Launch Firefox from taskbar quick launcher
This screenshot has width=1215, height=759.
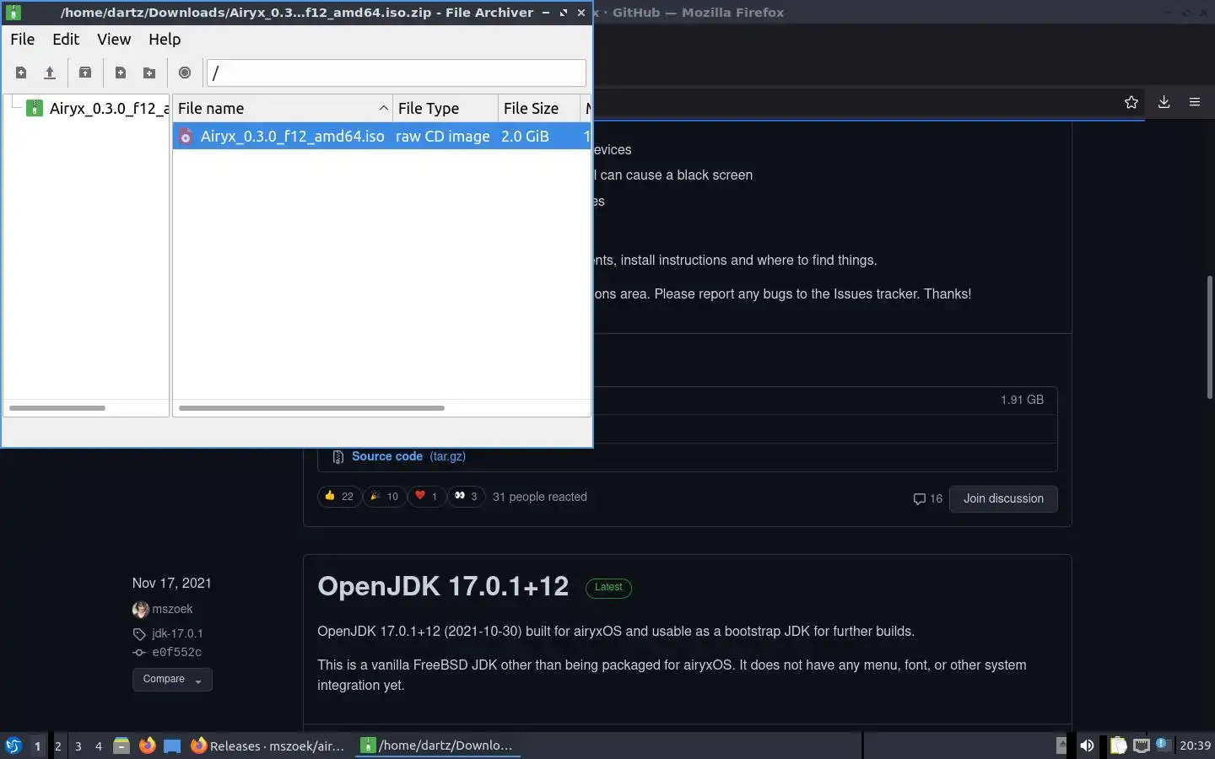click(x=147, y=746)
